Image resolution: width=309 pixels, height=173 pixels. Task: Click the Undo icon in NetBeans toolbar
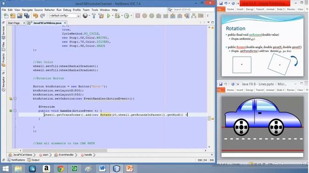[35, 16]
